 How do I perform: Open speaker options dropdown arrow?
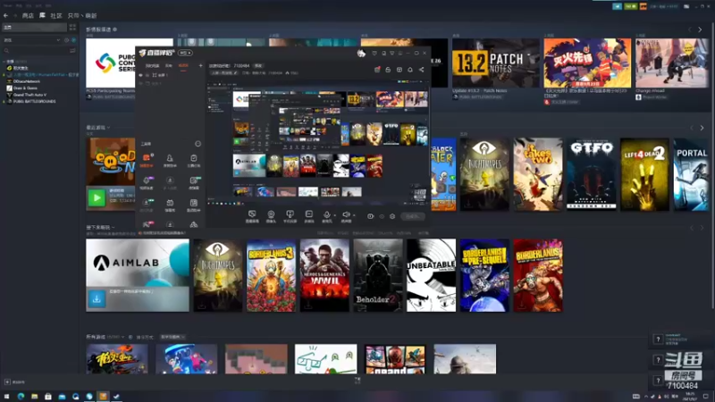click(354, 215)
